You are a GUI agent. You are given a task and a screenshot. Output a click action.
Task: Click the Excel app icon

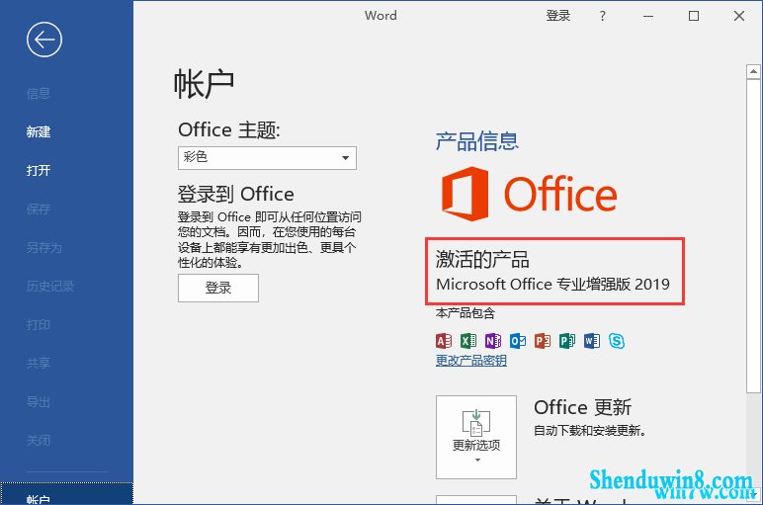468,341
